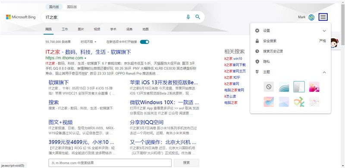Choose the confetti dots theme thumbnail
Image resolution: width=345 pixels, height=168 pixels.
pos(314,102)
